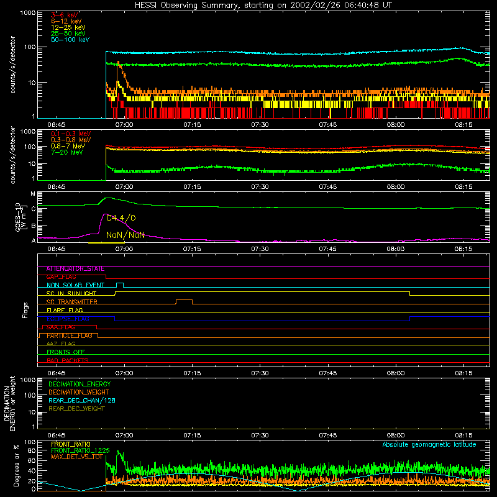497x497 pixels.
Task: Click the FRONT_RATIO_1225 legend label
Action: (x=80, y=450)
